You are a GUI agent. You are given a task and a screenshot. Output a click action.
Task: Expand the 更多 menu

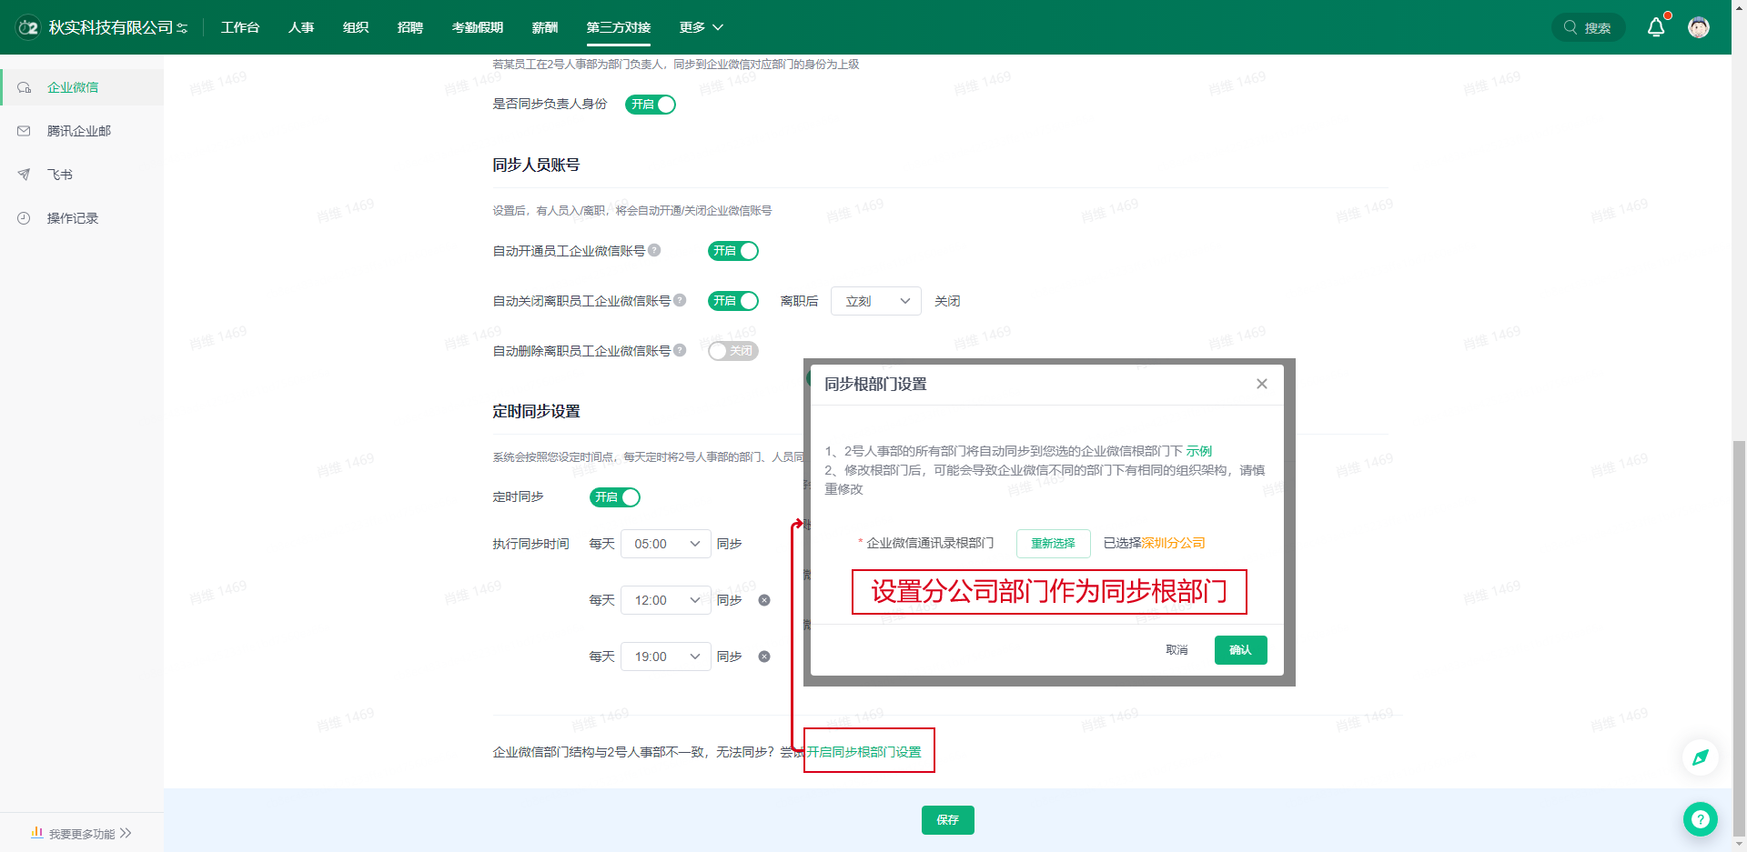pos(701,27)
